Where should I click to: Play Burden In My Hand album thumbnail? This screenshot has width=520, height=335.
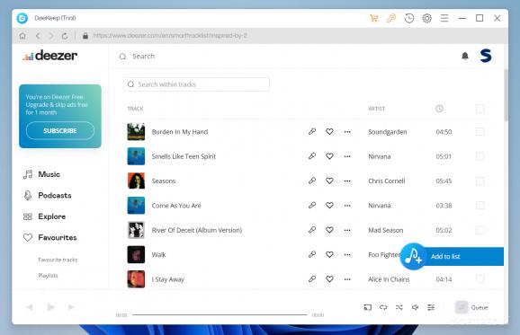click(x=136, y=132)
